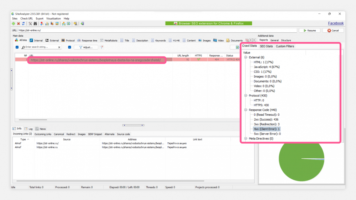This screenshot has width=356, height=200.
Task: Switch to the Response time tab
Action: (88, 41)
